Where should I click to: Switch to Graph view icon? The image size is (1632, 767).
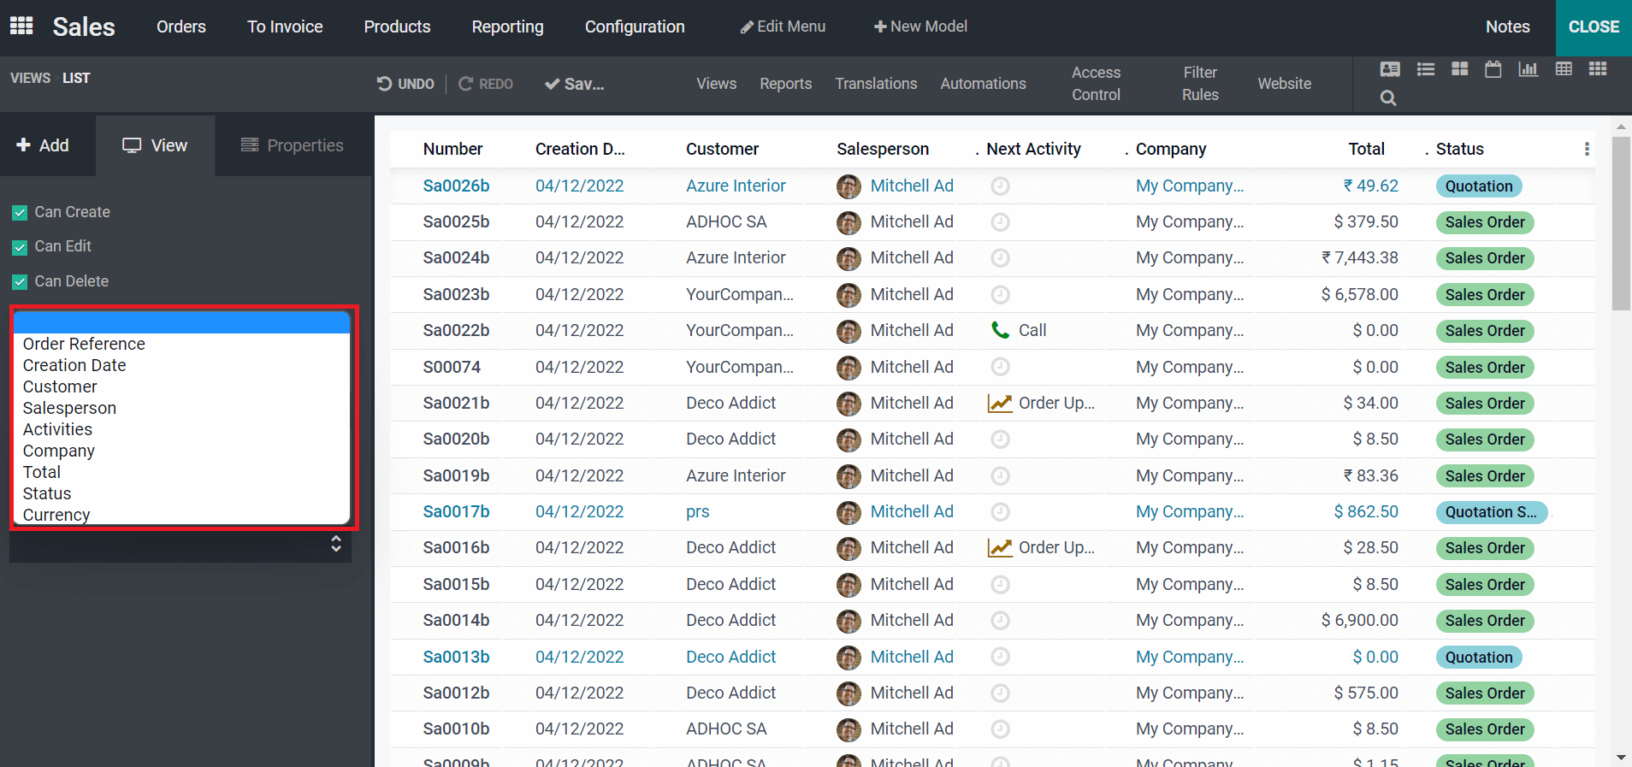tap(1529, 69)
